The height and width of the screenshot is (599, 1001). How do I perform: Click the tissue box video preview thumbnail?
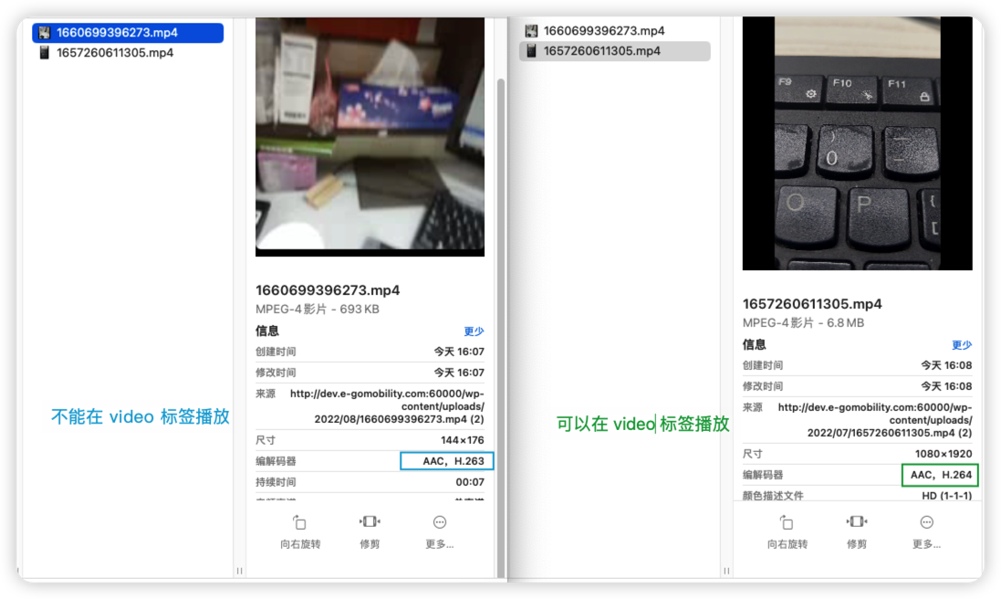(x=370, y=137)
